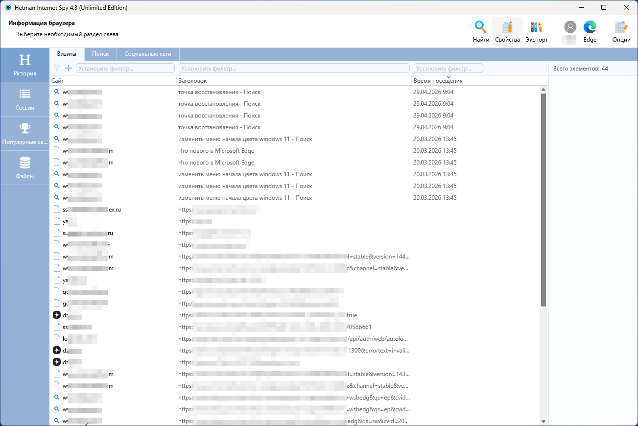638x426 pixels.
Task: Select the Edge browser icon
Action: 590,27
